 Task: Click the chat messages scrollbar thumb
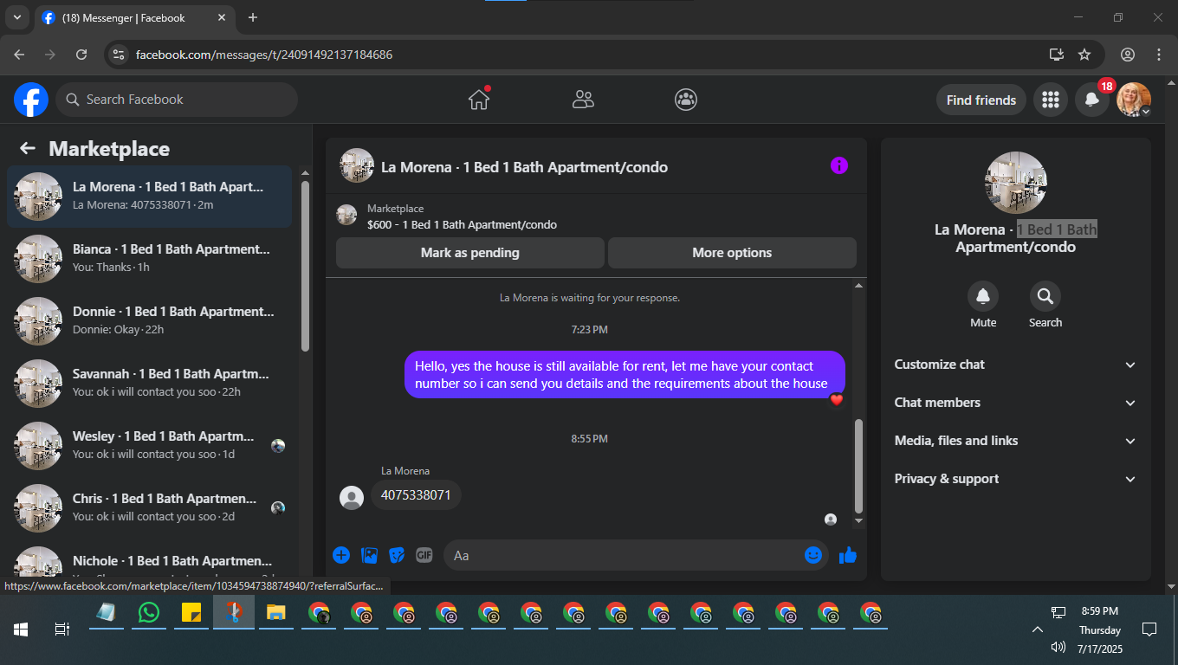click(x=858, y=467)
